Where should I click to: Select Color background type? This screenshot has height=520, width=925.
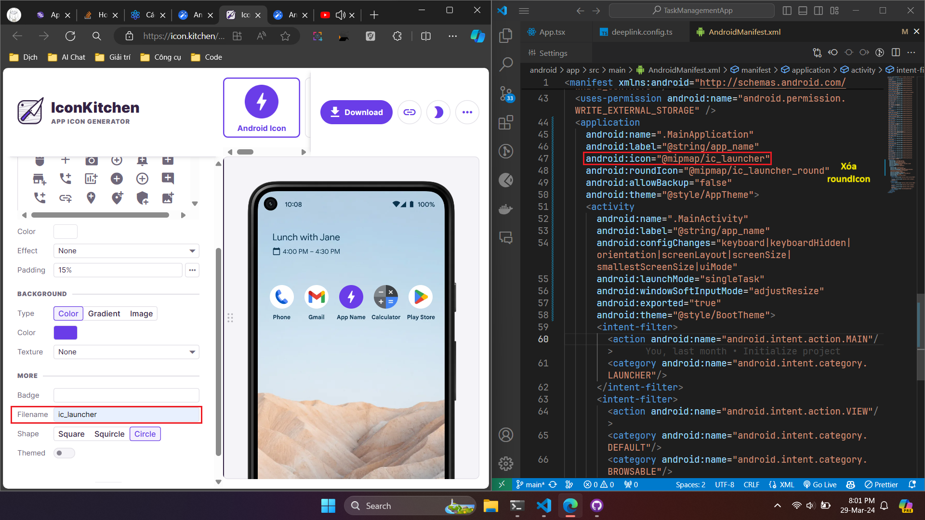coord(68,313)
